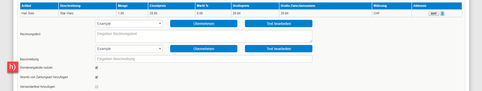Toggle the Sonderangebote nutzen checkbox

pos(97,68)
